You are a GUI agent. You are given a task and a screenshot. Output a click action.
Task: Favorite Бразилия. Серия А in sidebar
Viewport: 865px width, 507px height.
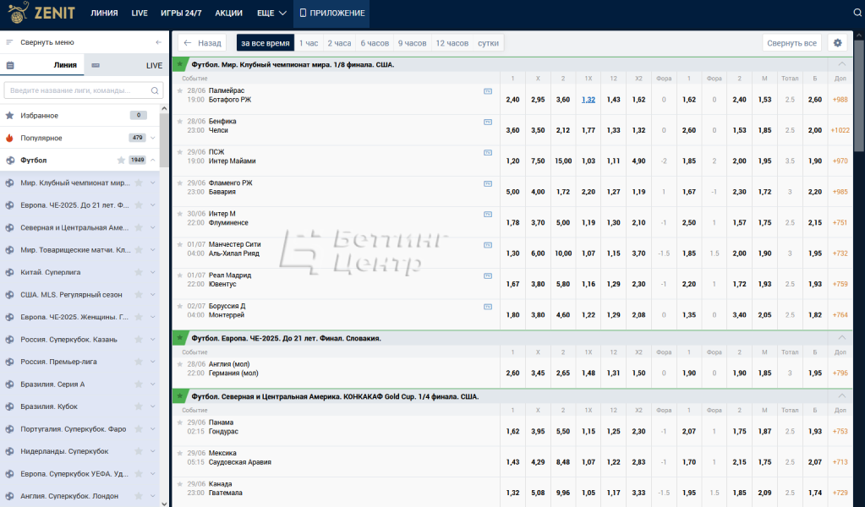(139, 384)
